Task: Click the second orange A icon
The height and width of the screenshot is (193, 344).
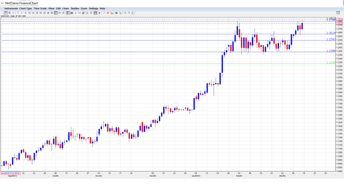Action: [129, 13]
